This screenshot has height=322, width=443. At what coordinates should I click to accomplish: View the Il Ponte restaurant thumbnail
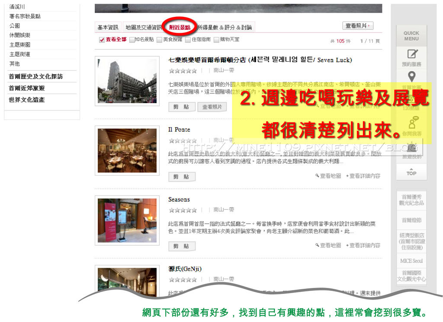click(127, 151)
